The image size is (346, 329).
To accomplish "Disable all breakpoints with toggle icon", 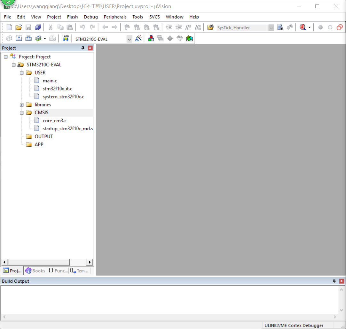I will pyautogui.click(x=329, y=27).
